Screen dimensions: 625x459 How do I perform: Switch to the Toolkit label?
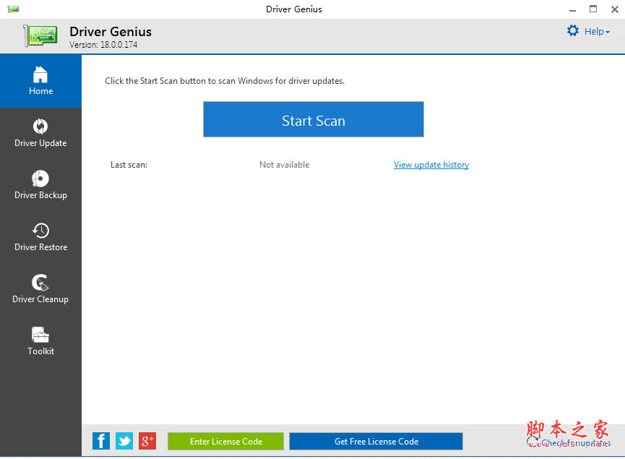40,351
